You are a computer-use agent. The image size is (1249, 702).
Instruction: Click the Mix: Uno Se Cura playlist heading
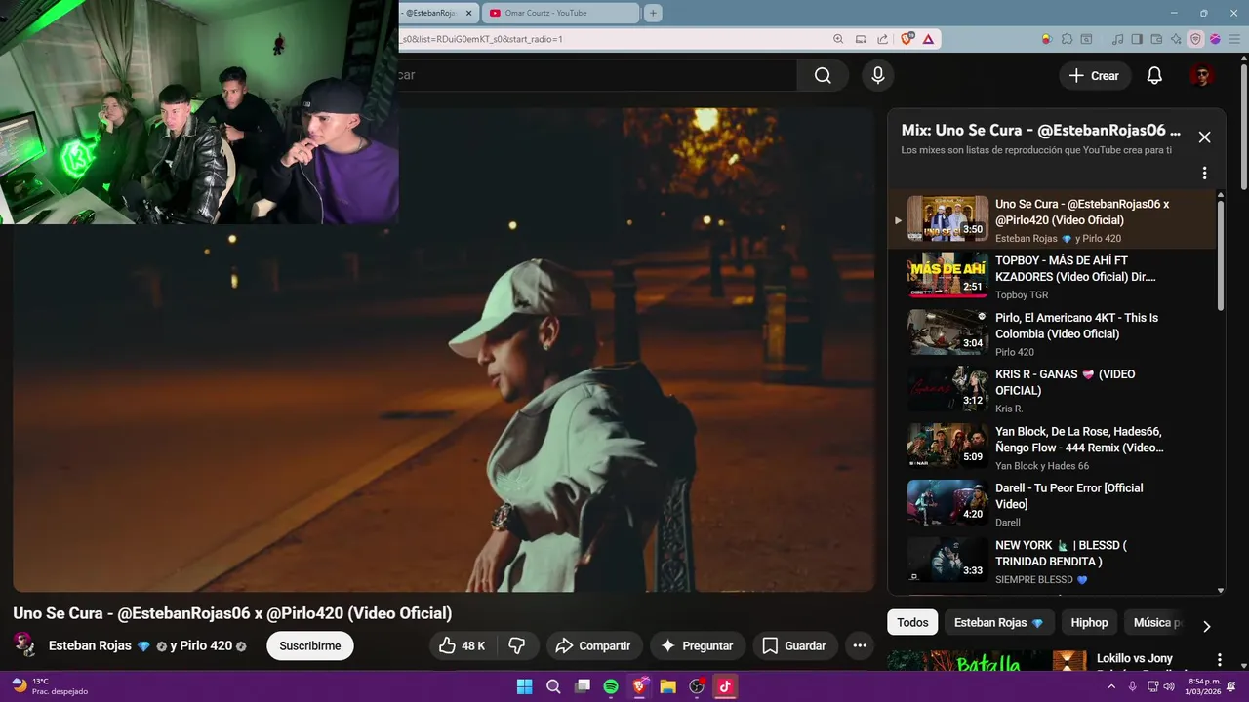[1040, 130]
